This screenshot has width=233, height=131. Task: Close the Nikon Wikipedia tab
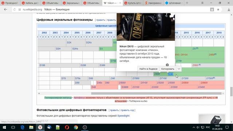[x=120, y=3]
